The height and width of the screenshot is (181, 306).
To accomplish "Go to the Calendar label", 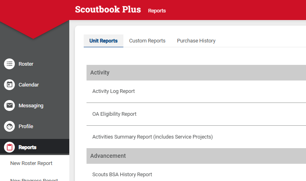I will point(29,85).
